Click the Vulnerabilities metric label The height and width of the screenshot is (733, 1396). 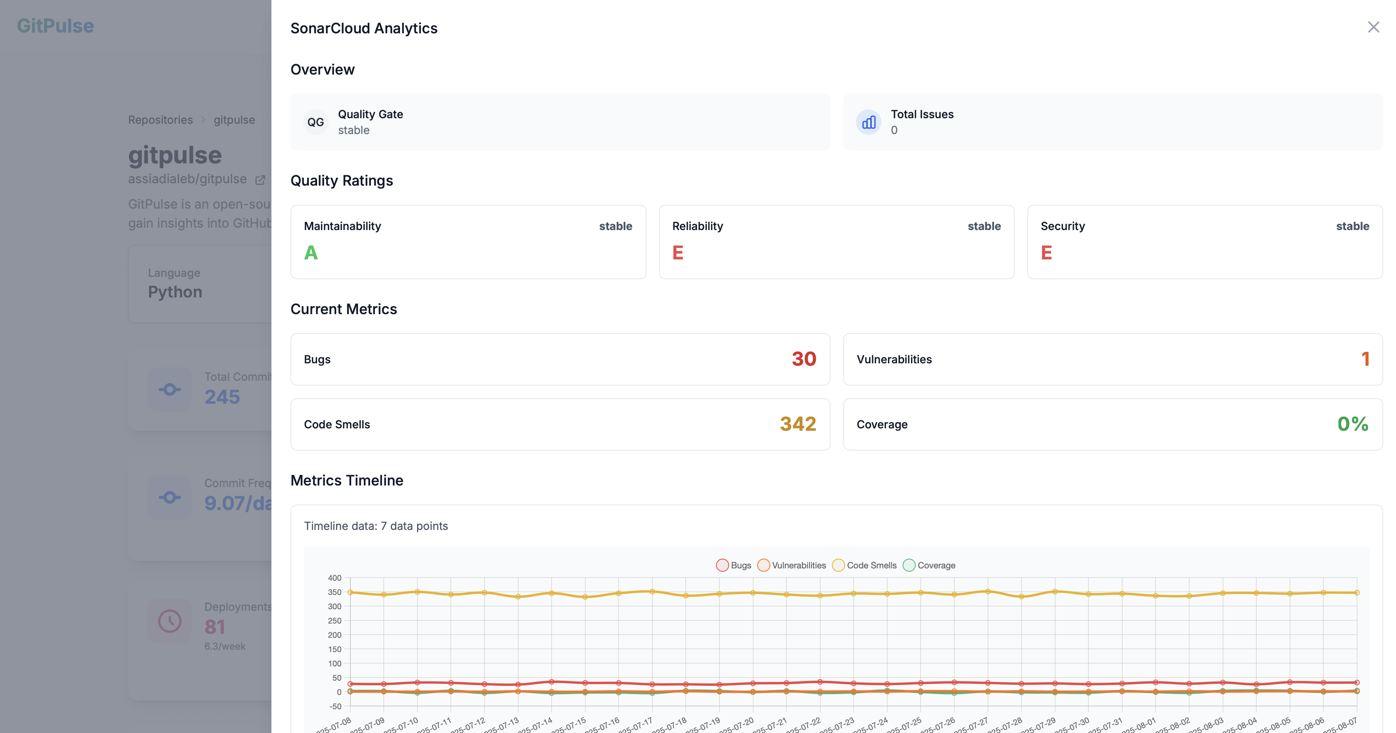click(x=894, y=359)
